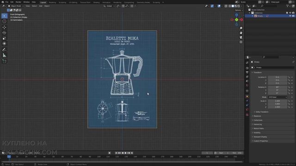Select the Annotate tool
Image resolution: width=296 pixels, height=166 pixels.
point(4,50)
